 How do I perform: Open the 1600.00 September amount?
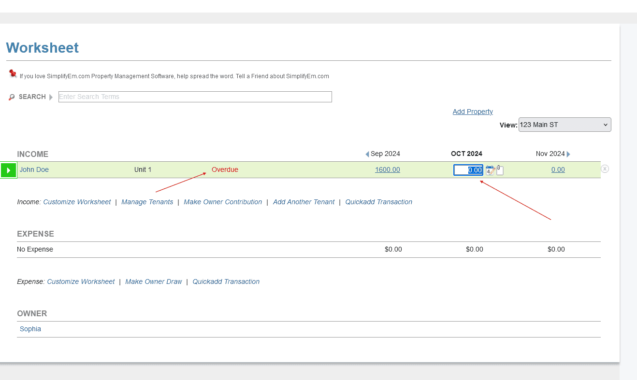(387, 169)
